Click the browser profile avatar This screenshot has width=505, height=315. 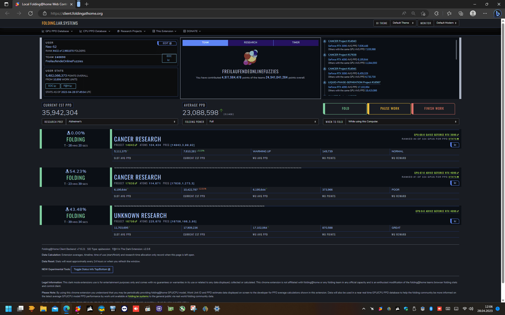tap(473, 13)
